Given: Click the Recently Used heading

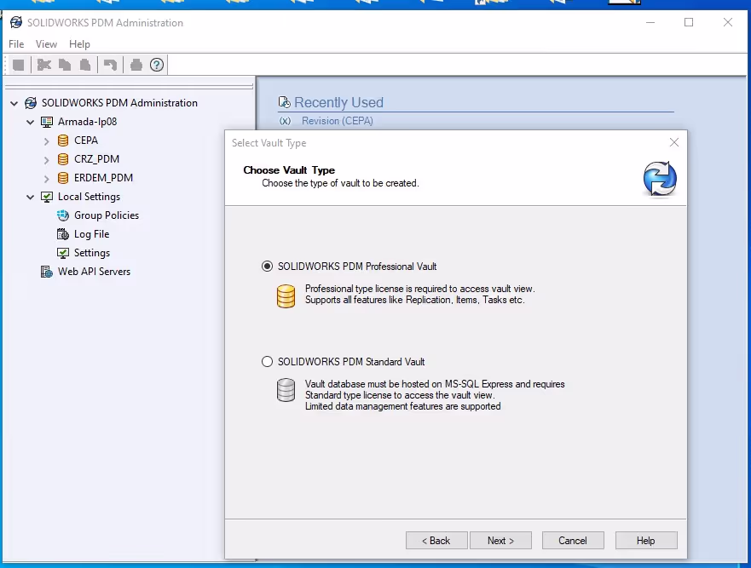Looking at the screenshot, I should pyautogui.click(x=338, y=102).
